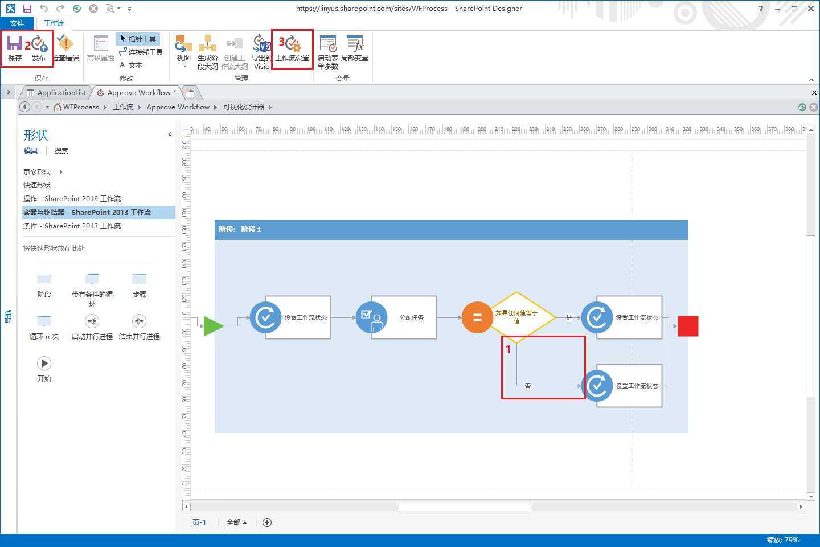
Task: Select the 带有条件的循环 shape
Action: tap(92, 289)
